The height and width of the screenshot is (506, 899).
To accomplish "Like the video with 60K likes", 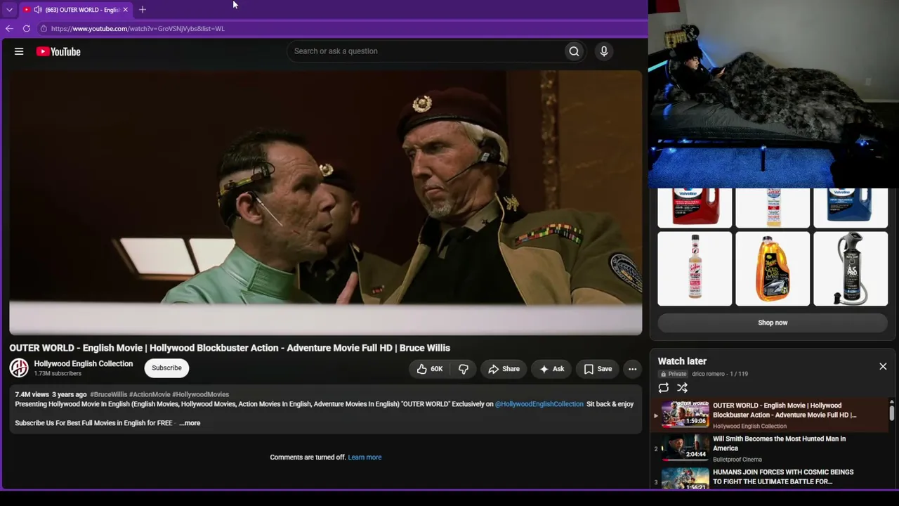I will [429, 369].
